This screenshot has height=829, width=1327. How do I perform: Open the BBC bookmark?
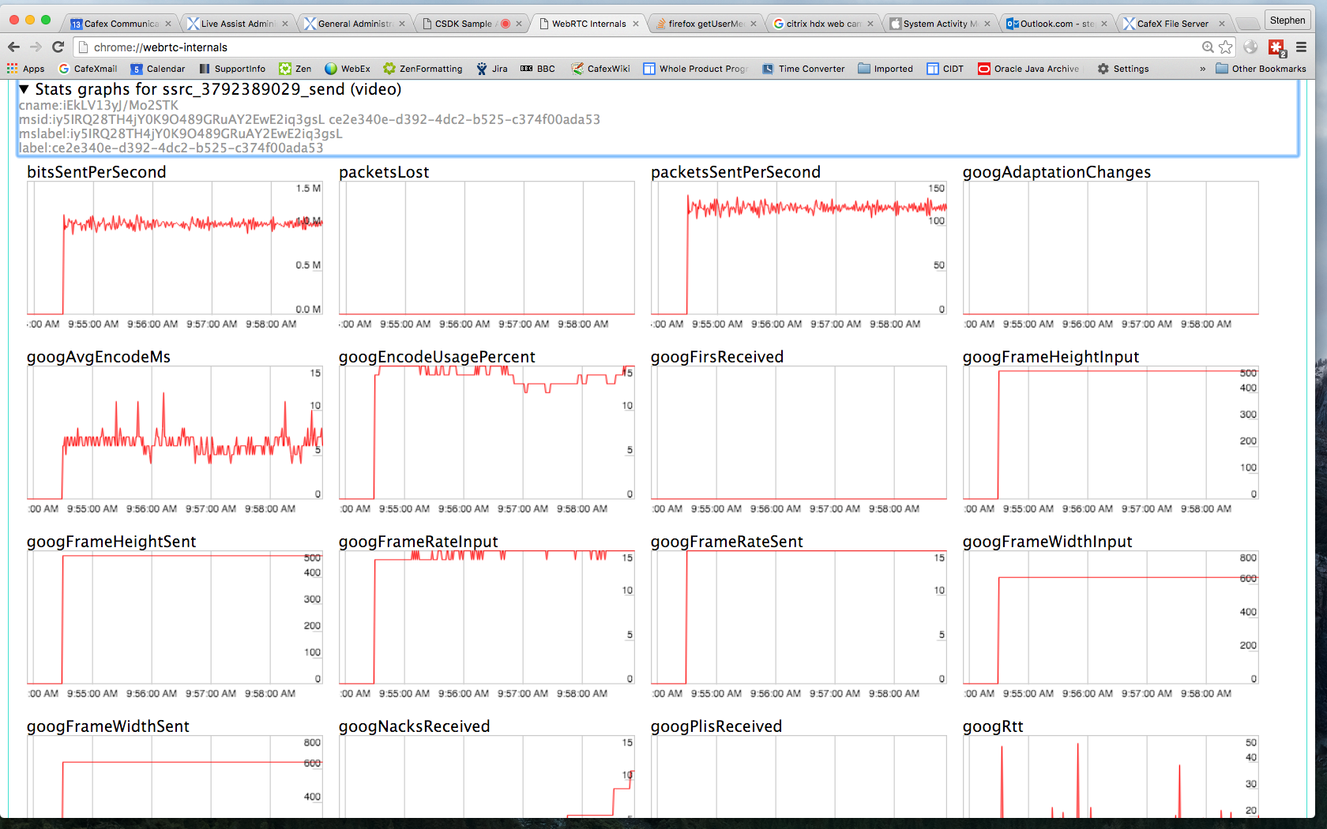(538, 69)
